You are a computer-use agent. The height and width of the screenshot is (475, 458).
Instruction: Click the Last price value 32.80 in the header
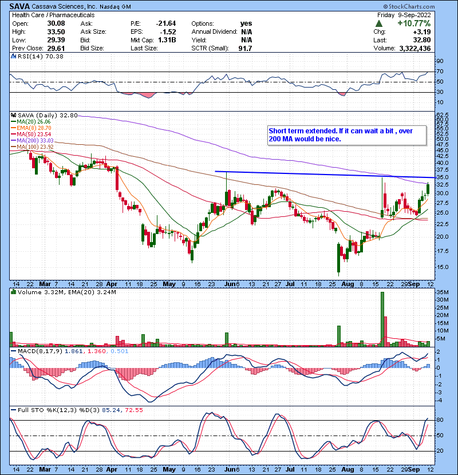pos(422,40)
